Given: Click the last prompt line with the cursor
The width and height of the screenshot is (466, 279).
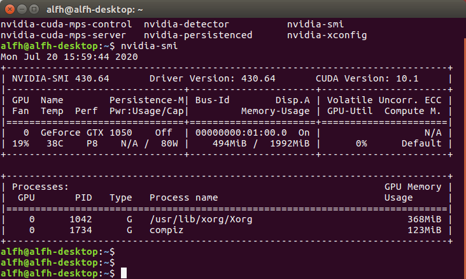Looking at the screenshot, I should click(64, 273).
